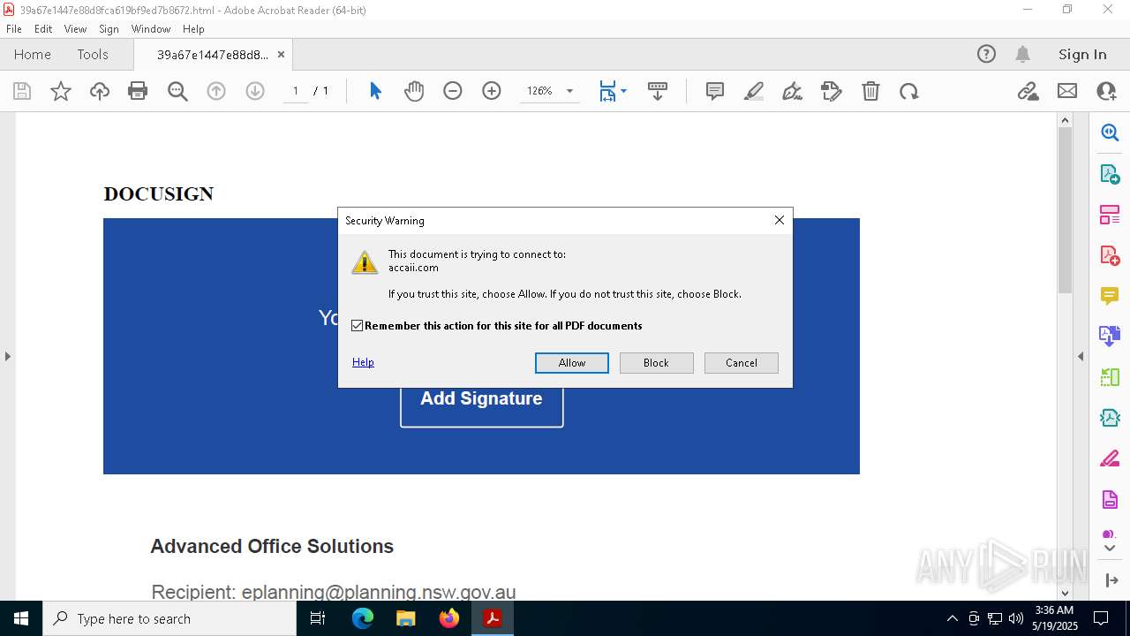Click the Edit PDF tool icon
This screenshot has height=636, width=1130.
(x=832, y=91)
